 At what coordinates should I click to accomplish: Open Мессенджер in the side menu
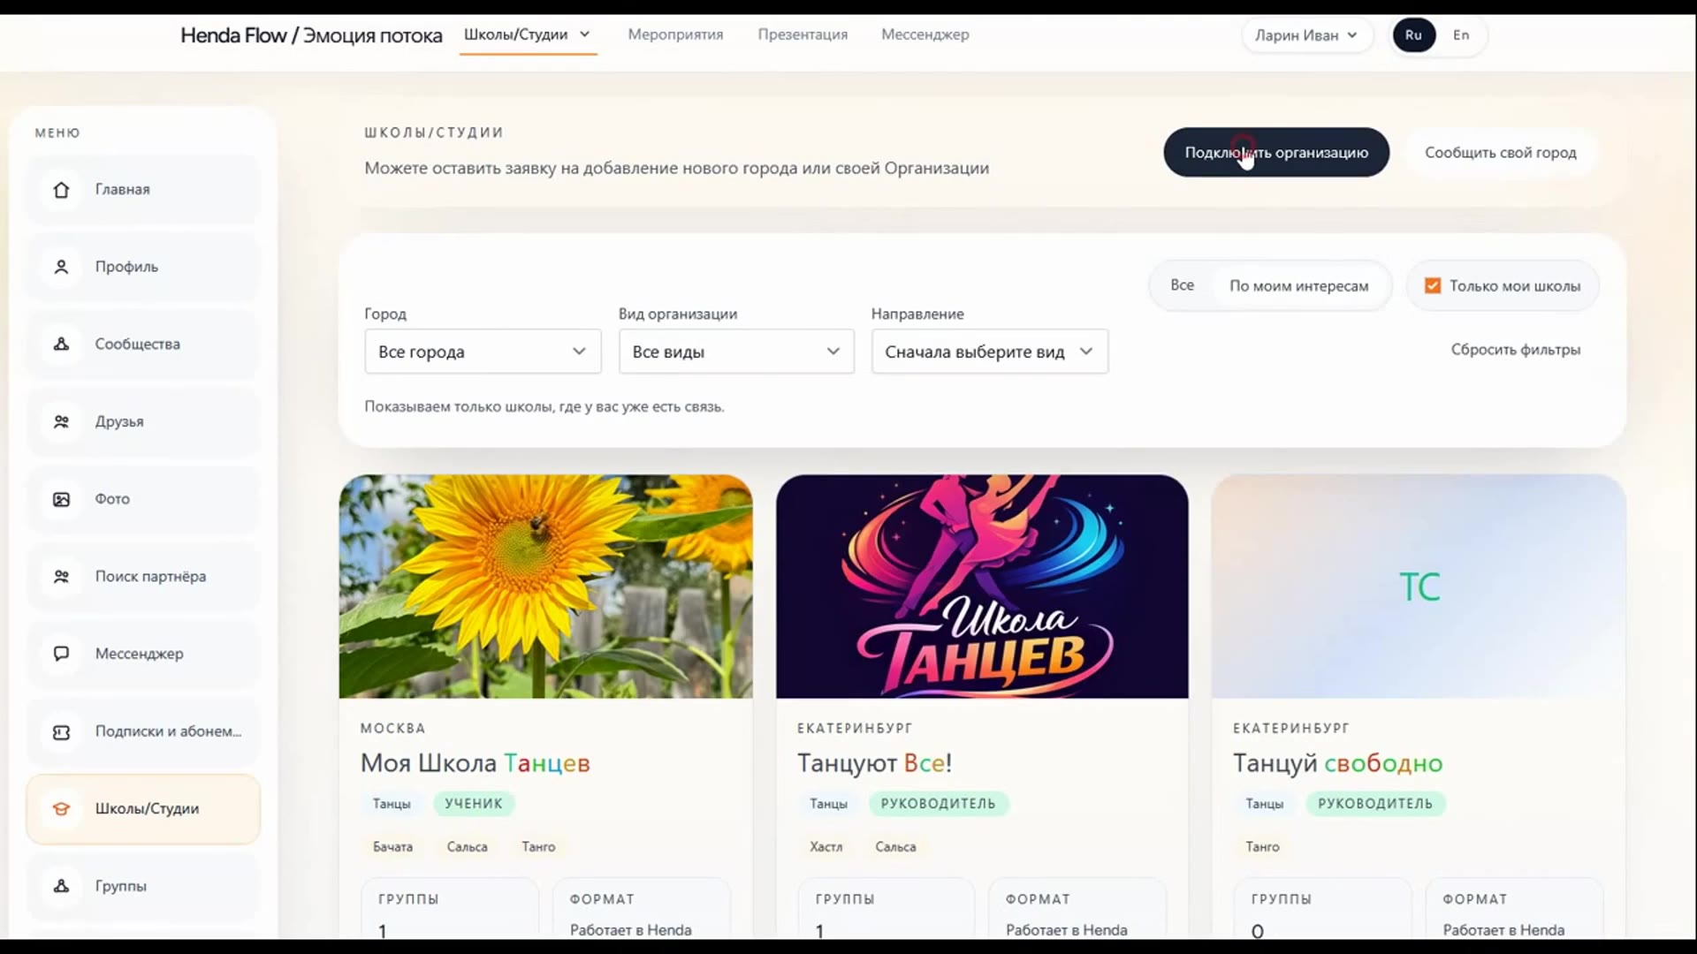click(143, 654)
